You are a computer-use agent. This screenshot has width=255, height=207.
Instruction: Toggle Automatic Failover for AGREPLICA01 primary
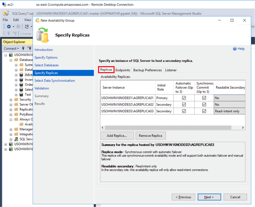click(x=184, y=98)
